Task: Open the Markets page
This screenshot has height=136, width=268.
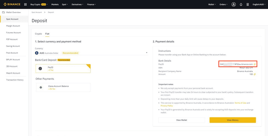Action: [55, 4]
